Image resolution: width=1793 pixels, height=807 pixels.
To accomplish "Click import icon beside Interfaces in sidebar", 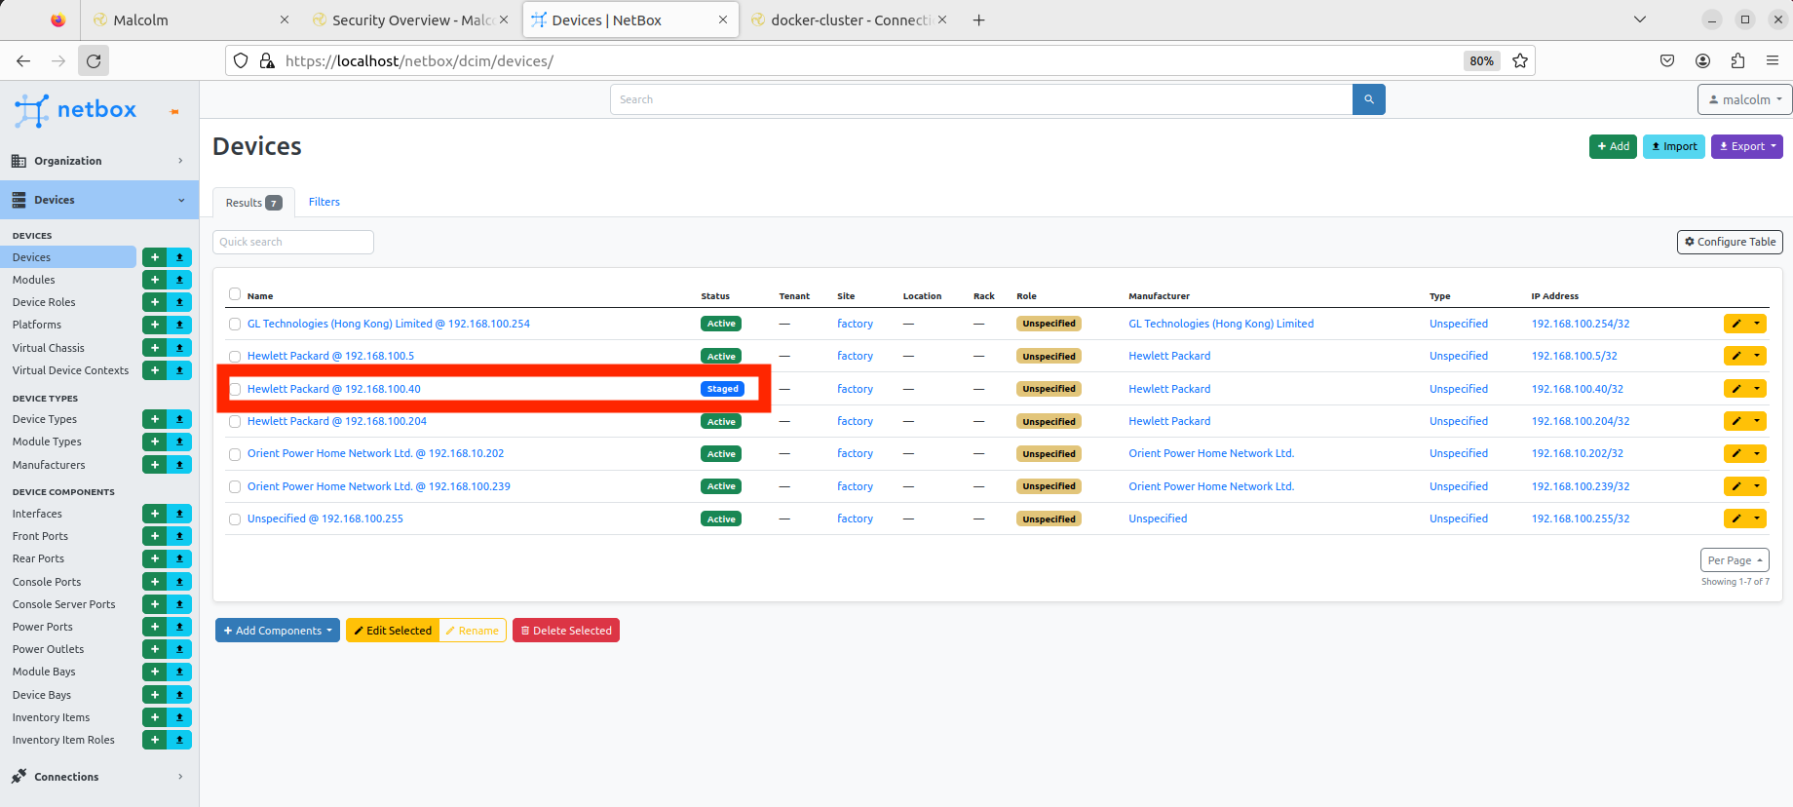I will tap(179, 514).
